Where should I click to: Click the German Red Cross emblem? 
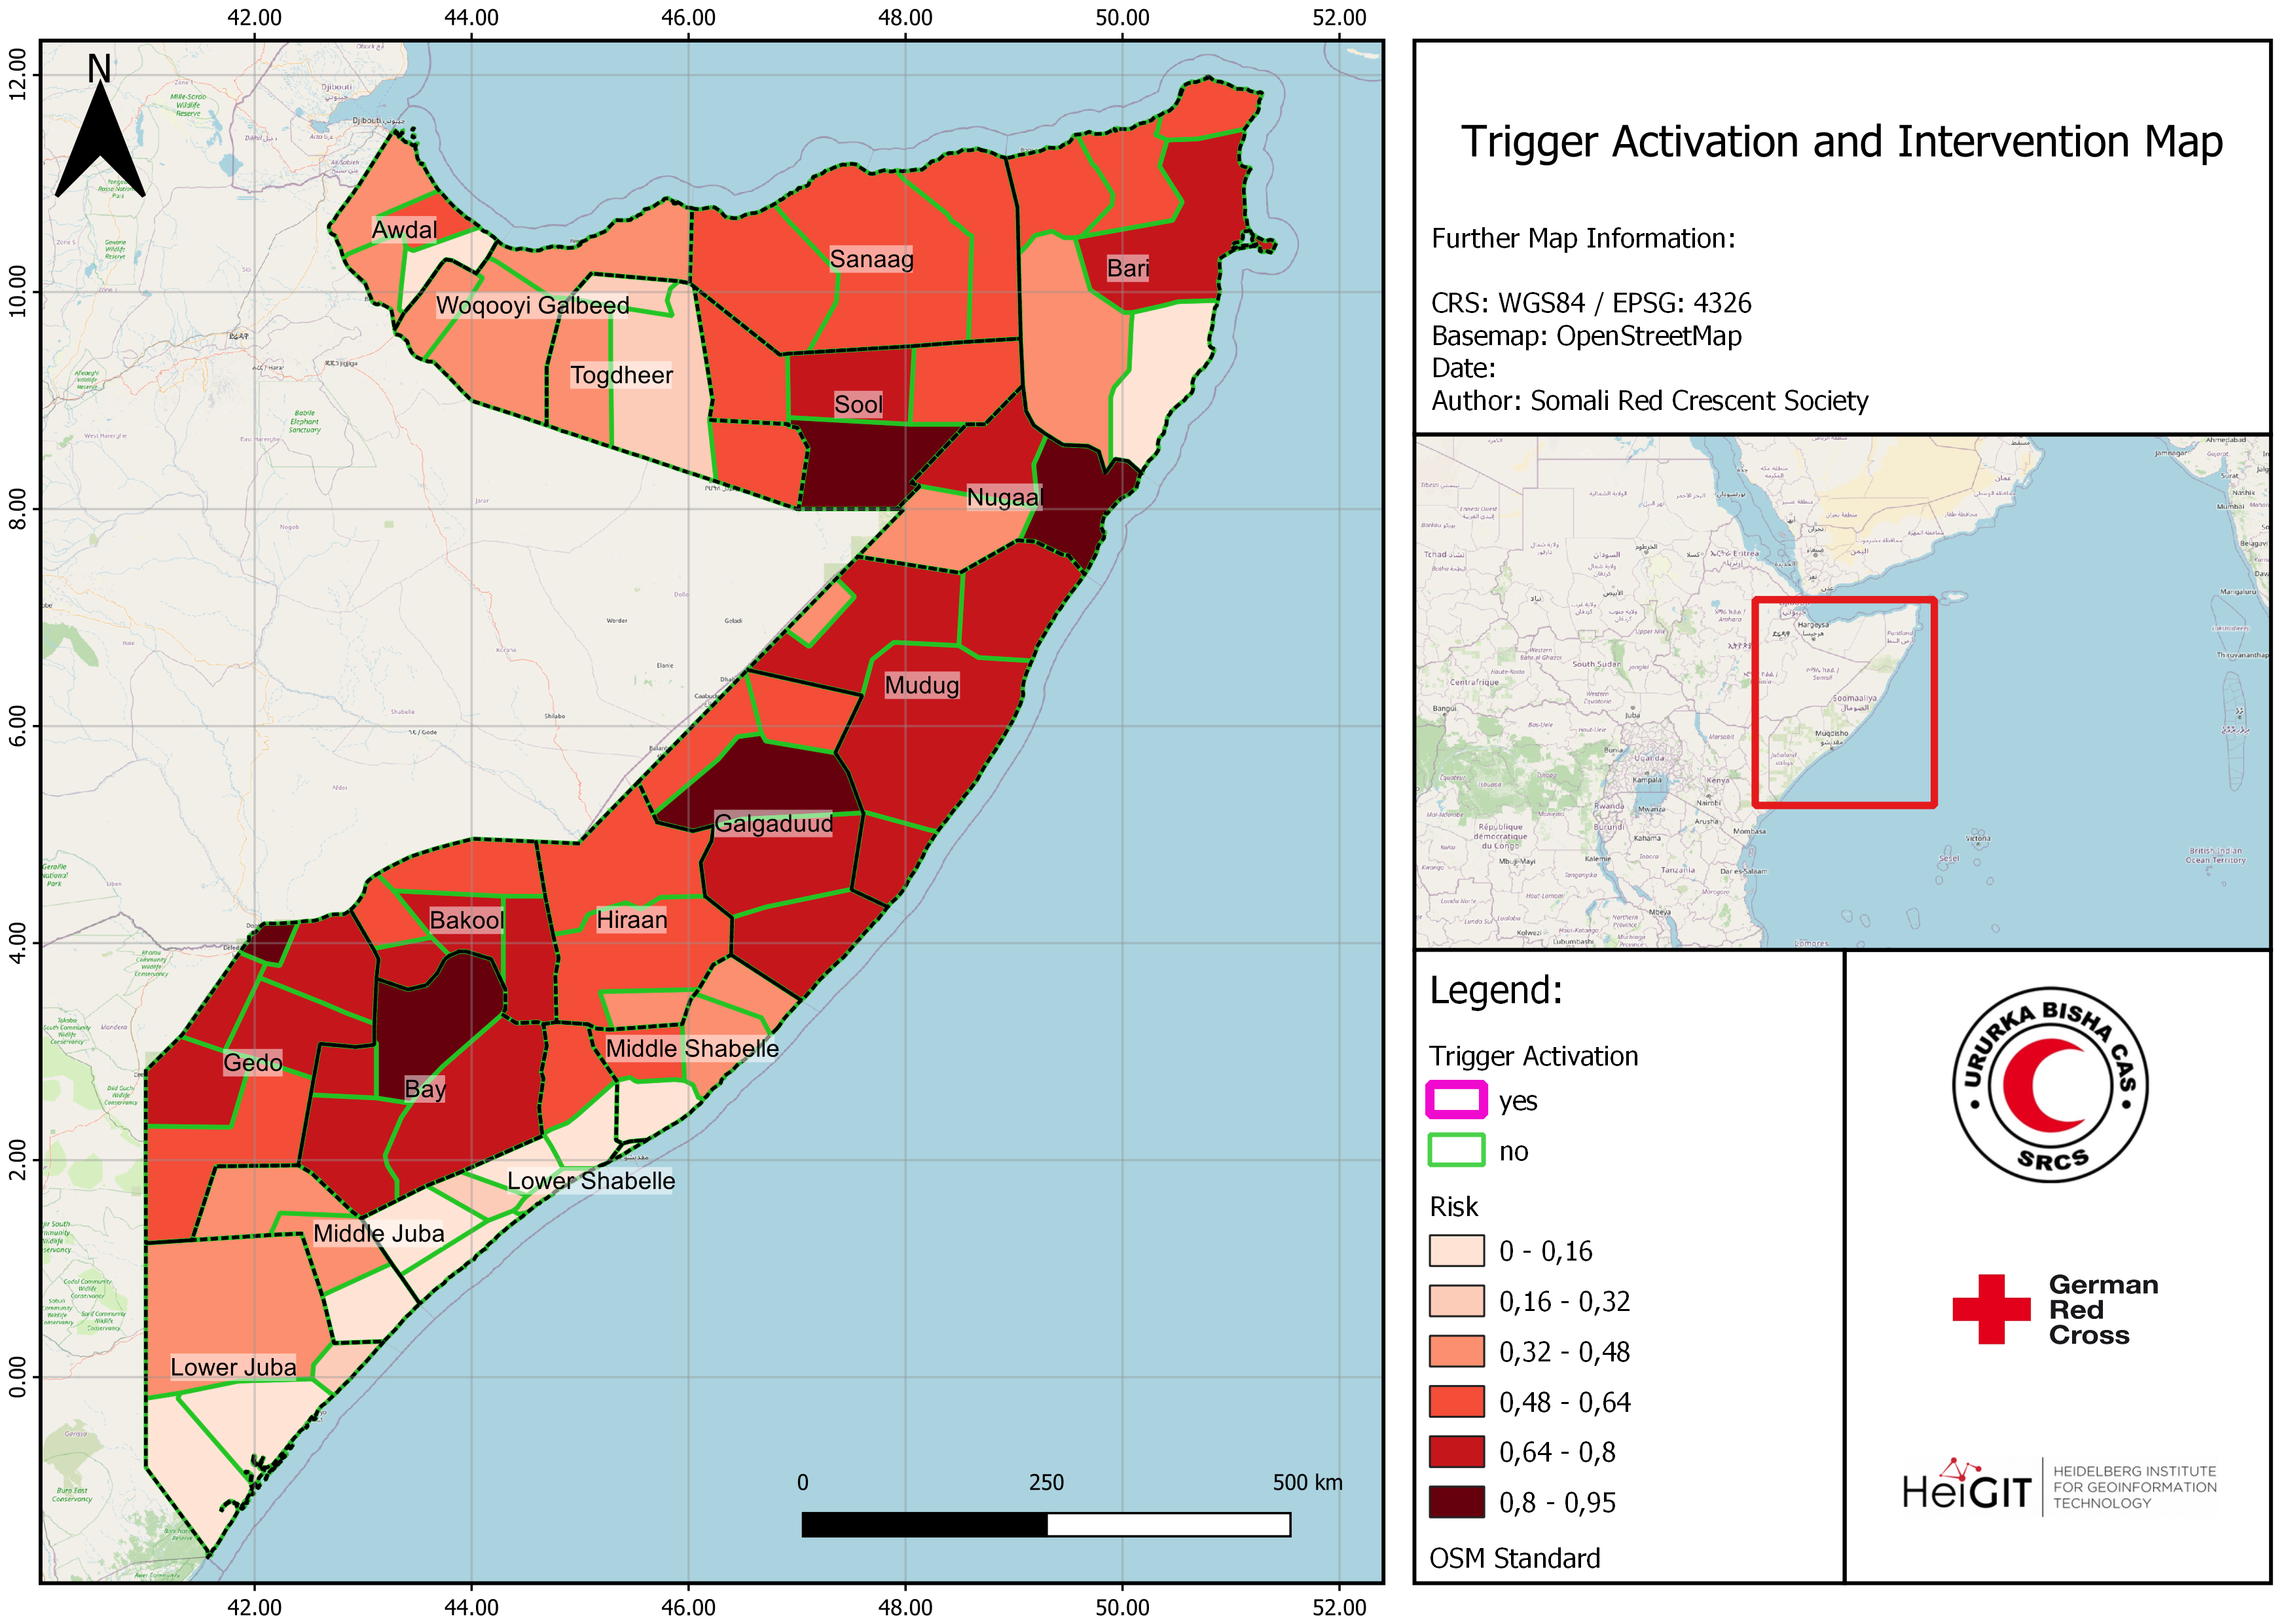(1991, 1308)
